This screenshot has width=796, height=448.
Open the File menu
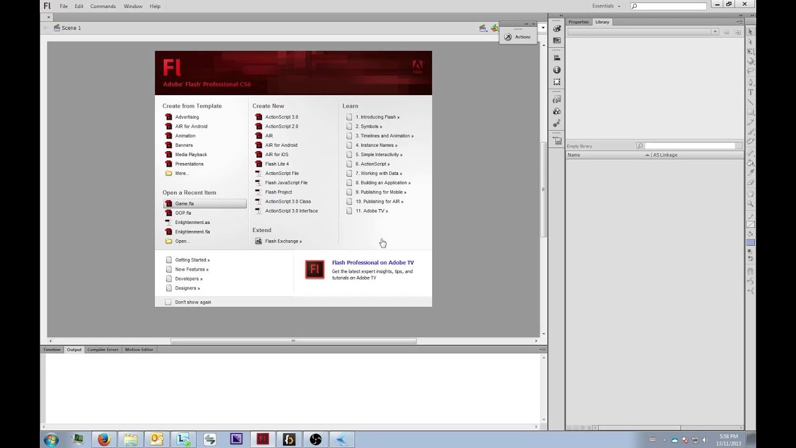(63, 6)
